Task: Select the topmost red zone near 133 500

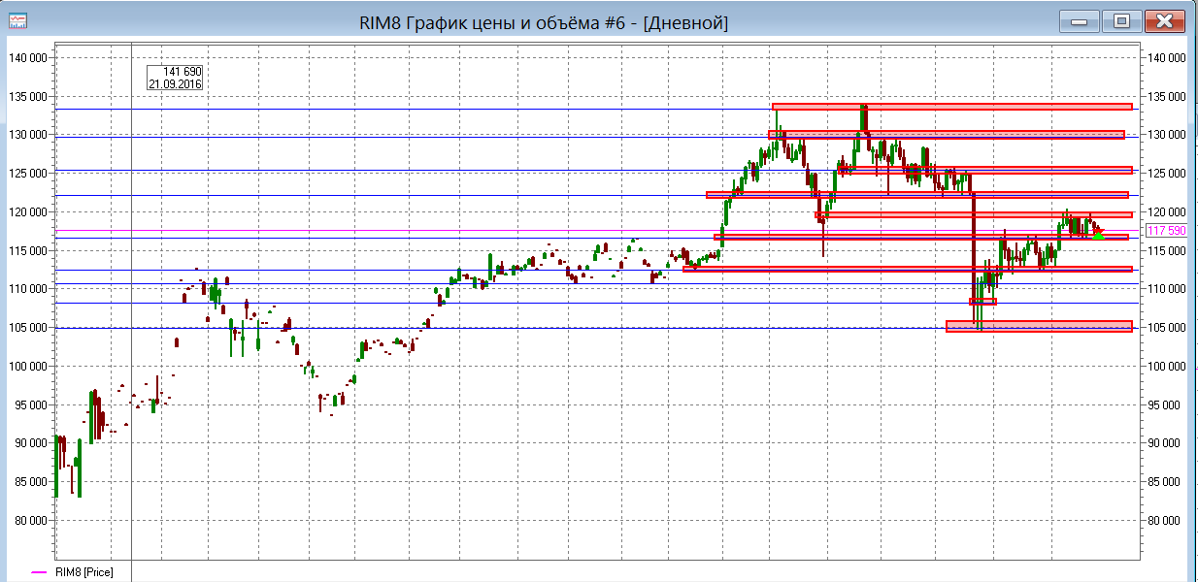Action: 952,107
